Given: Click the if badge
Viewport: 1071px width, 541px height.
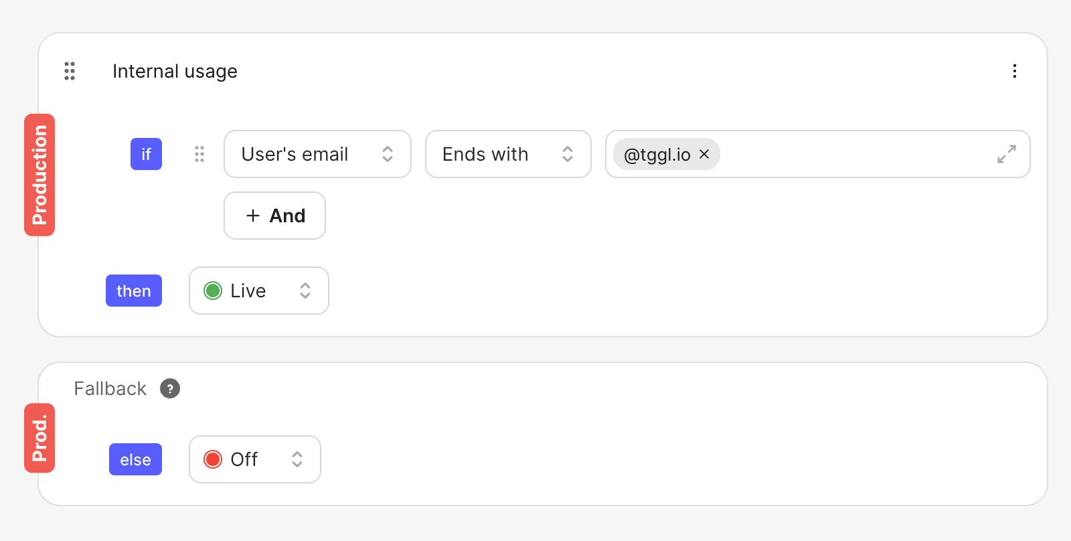Looking at the screenshot, I should click(x=146, y=154).
